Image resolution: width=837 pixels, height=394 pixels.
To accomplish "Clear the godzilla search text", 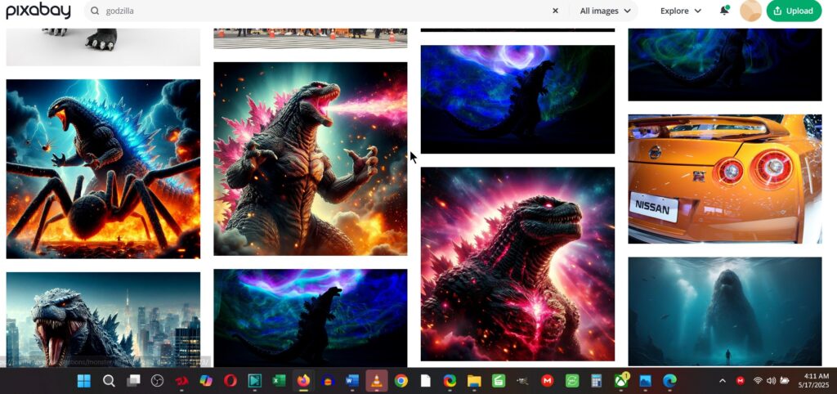I will [555, 11].
